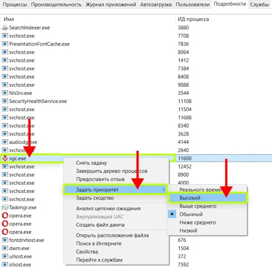This screenshot has width=272, height=269.
Task: Click the PresentationFontCache.exe process icon
Action: [x=5, y=44]
